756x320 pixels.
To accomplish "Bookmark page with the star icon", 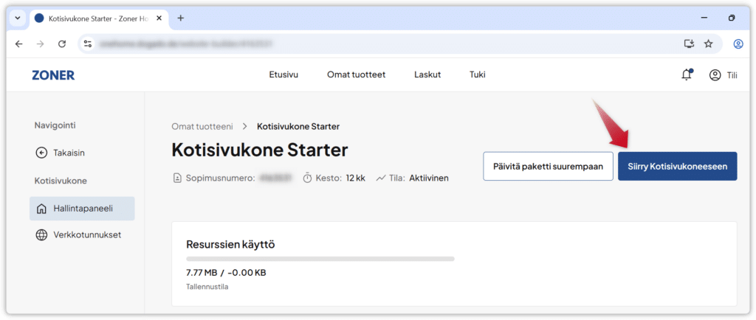I will tap(709, 44).
